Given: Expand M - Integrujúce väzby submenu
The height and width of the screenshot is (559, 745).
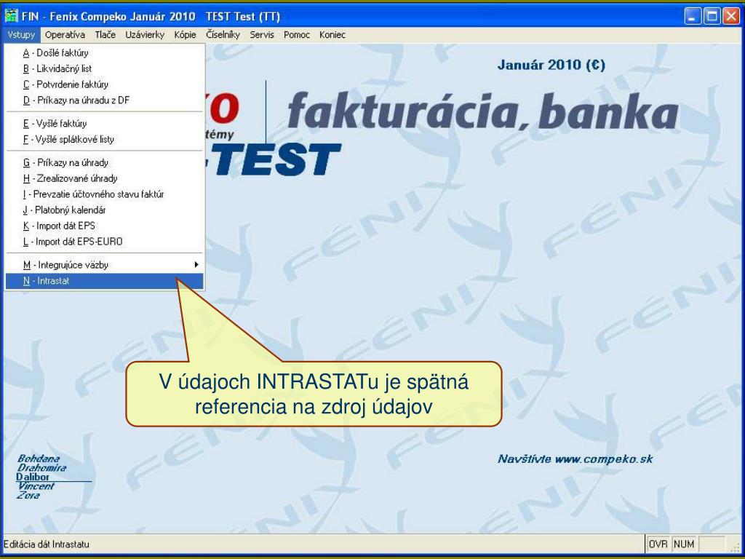Looking at the screenshot, I should pos(105,265).
